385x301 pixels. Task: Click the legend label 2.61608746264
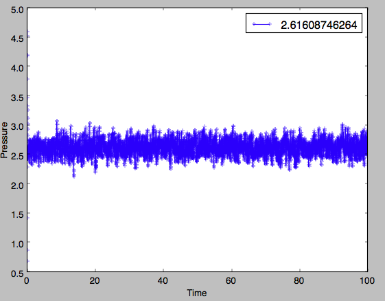click(x=318, y=25)
